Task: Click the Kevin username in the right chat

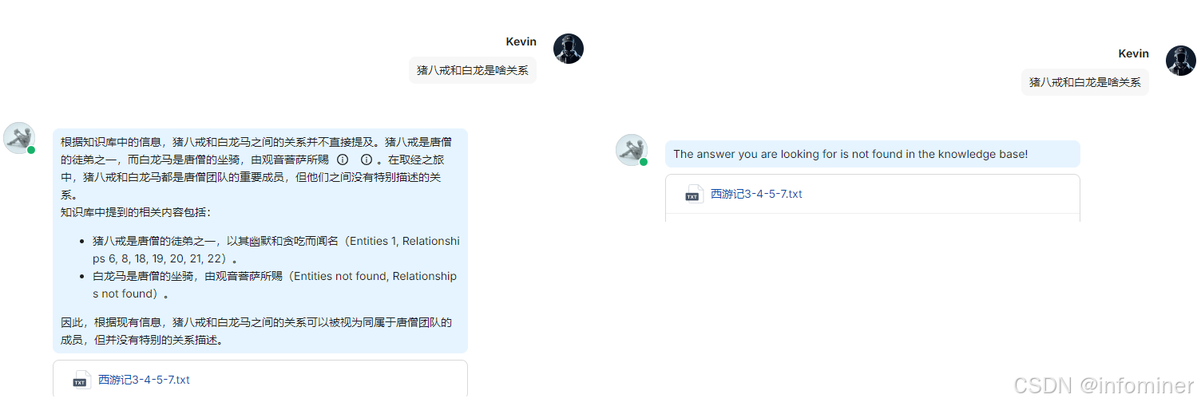Action: coord(1134,53)
